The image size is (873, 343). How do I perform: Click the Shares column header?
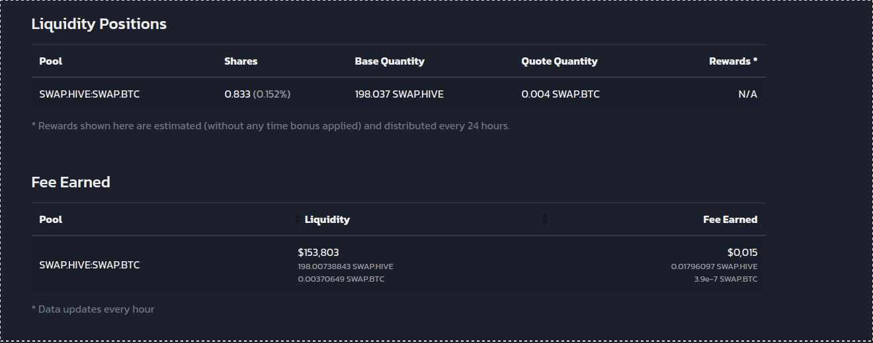point(241,61)
